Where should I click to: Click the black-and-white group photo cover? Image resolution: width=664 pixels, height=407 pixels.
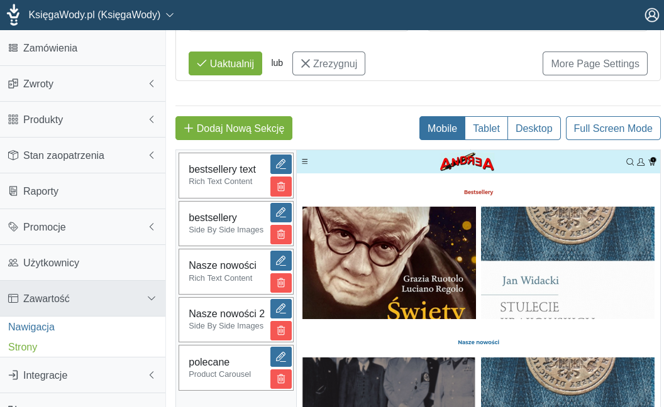click(389, 382)
